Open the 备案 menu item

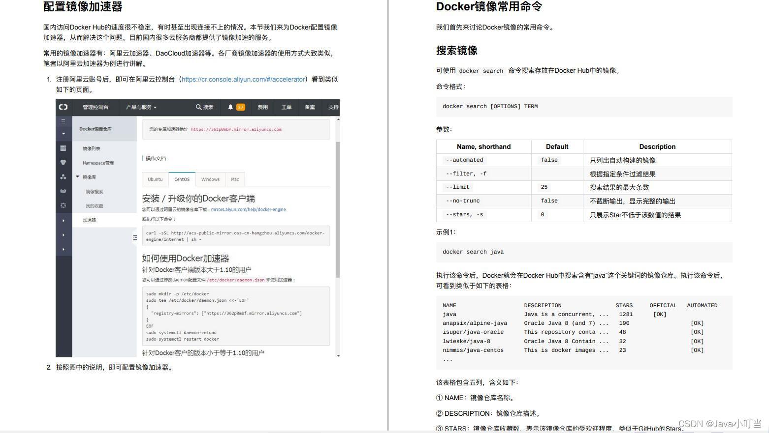pos(310,107)
